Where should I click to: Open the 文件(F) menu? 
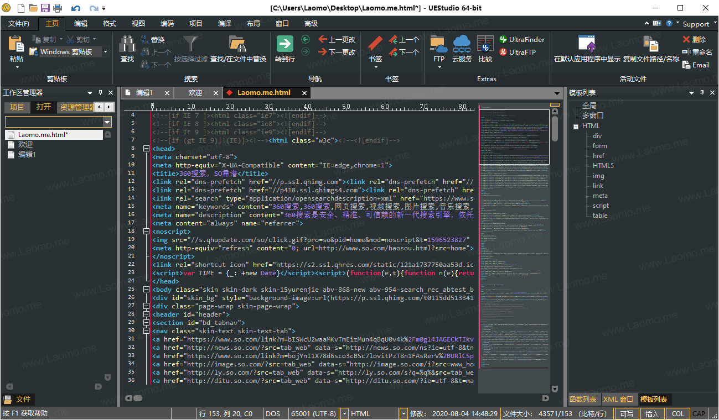pos(19,23)
